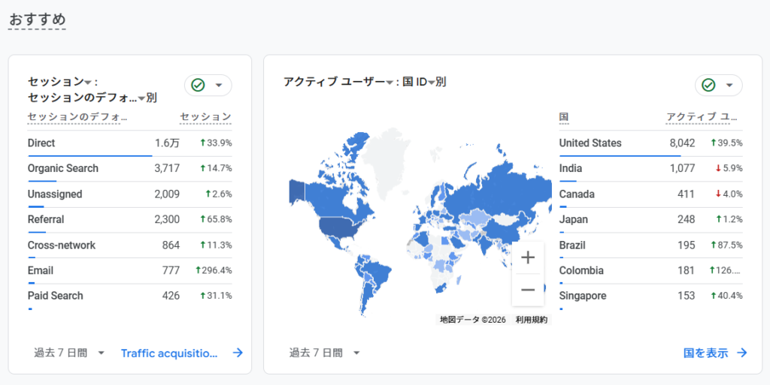This screenshot has height=385, width=770.
Task: Zoom out on the world map
Action: coord(528,290)
